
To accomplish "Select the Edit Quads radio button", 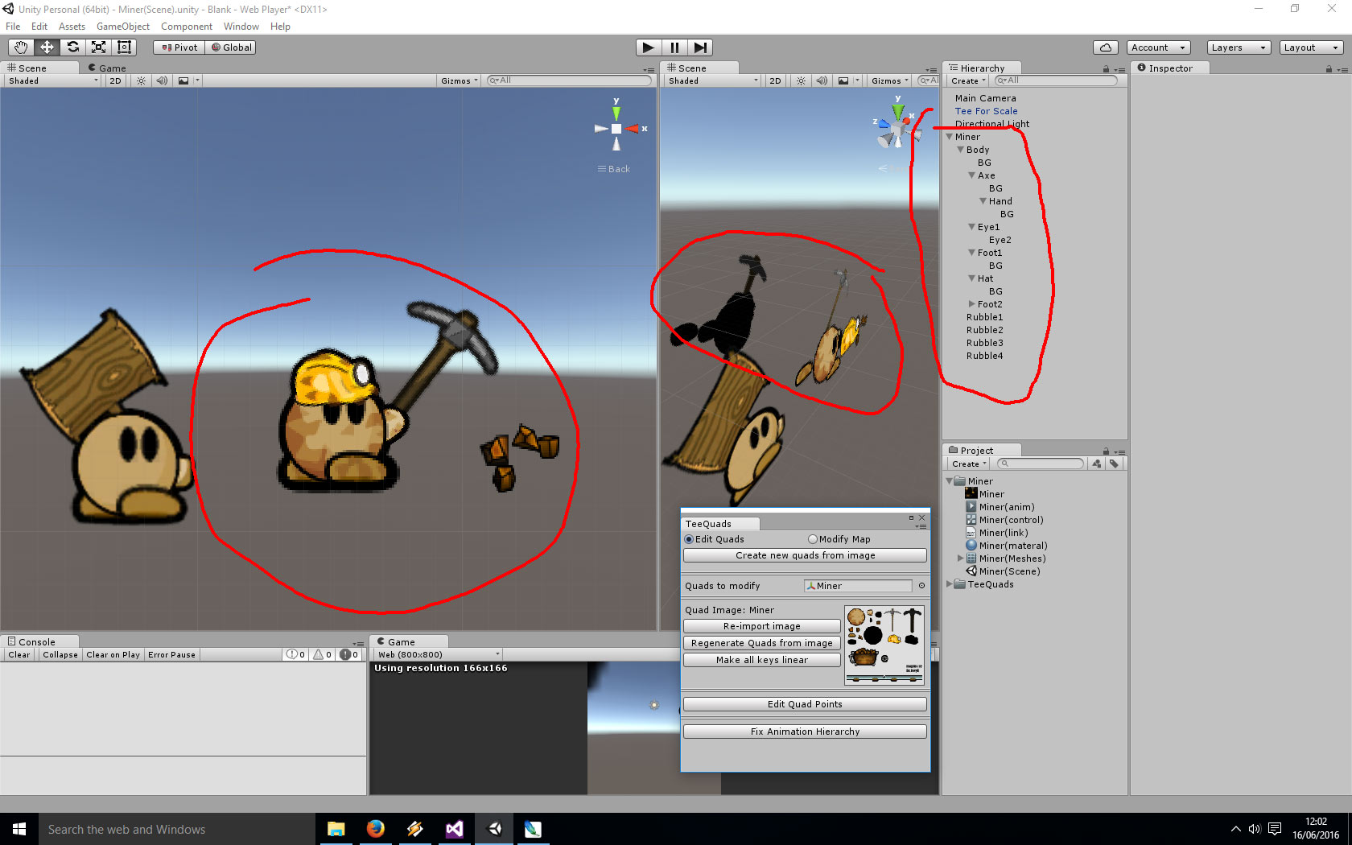I will pos(689,539).
